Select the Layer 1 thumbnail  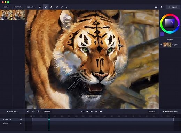point(167,45)
